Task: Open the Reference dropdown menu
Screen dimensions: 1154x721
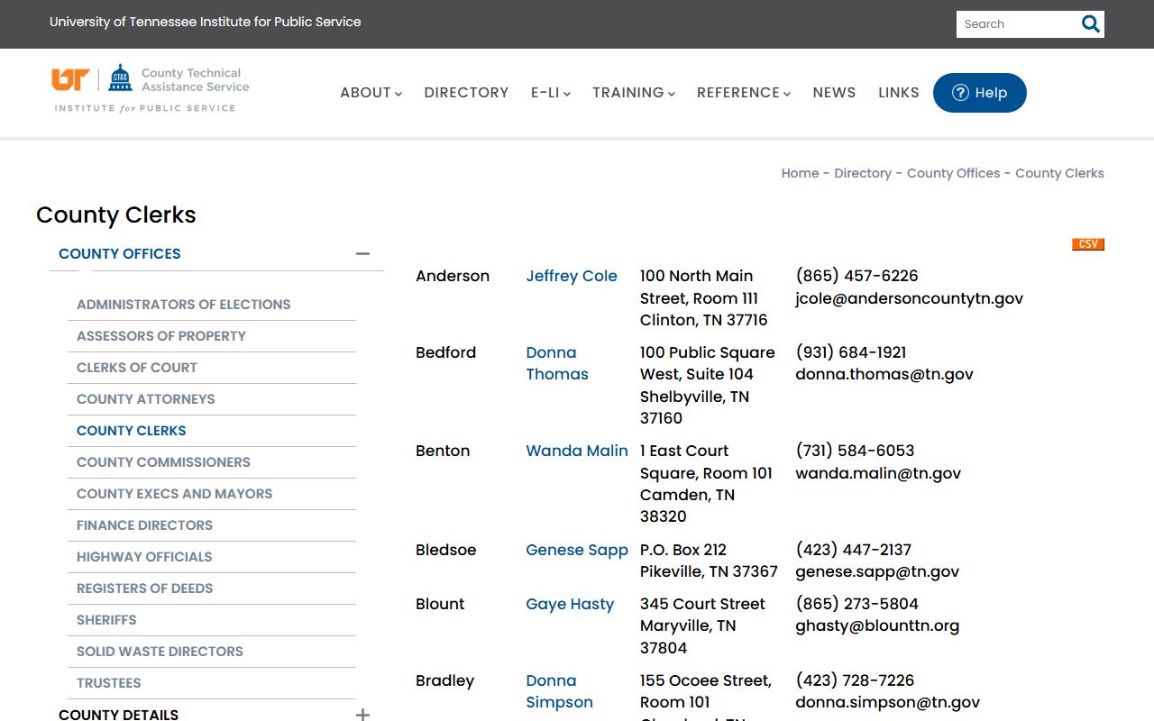Action: pos(743,93)
